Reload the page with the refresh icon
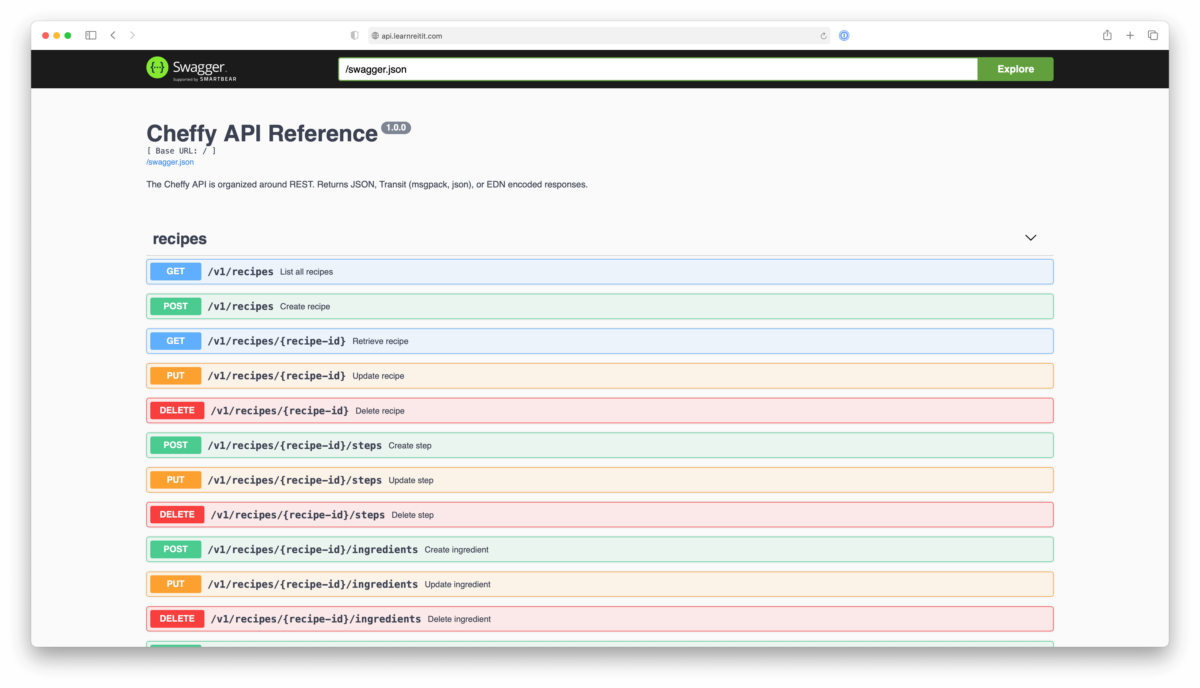The height and width of the screenshot is (688, 1200). 823,36
